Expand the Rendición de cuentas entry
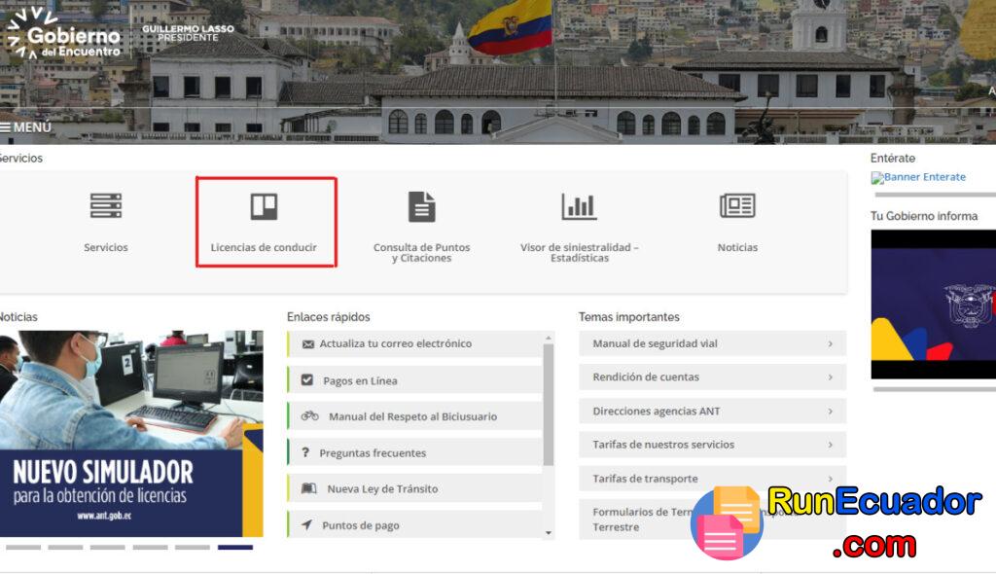 712,377
